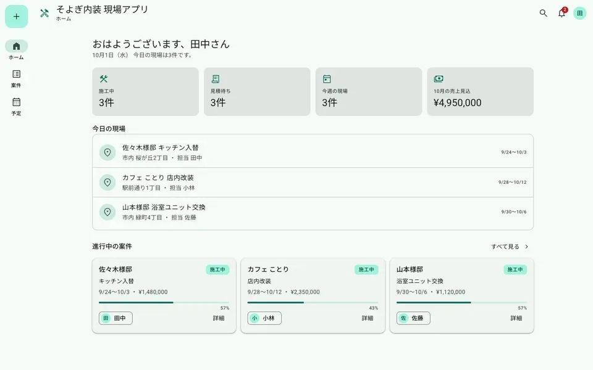This screenshot has height=370, width=593.
Task: Select 佐々木様邸 キッチン入替 site row
Action: (x=313, y=152)
